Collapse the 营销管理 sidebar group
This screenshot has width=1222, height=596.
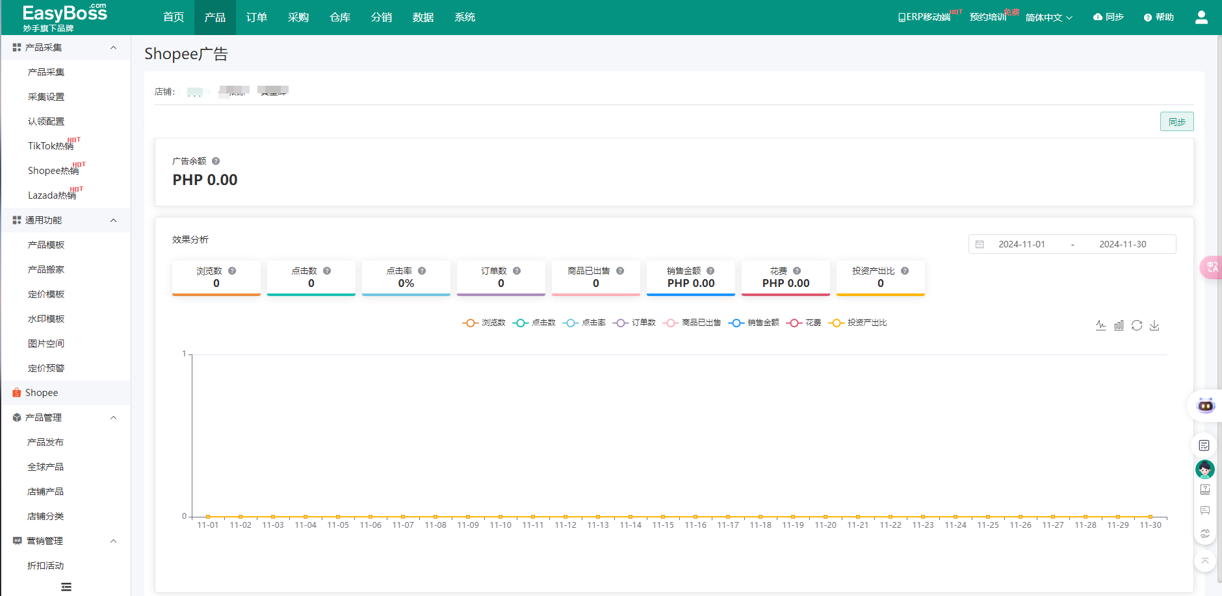[x=65, y=541]
